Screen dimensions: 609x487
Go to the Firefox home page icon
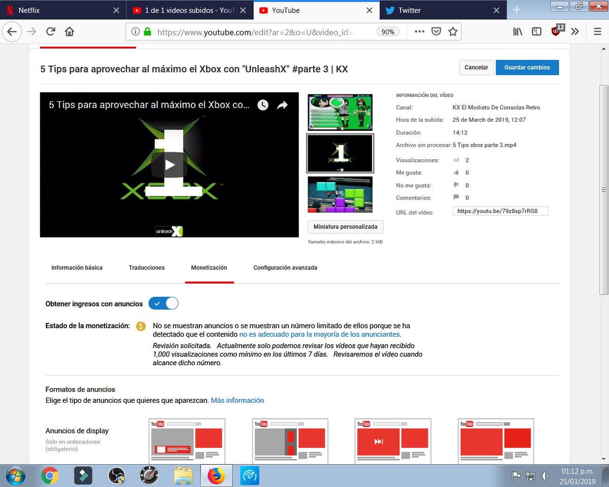[x=70, y=31]
